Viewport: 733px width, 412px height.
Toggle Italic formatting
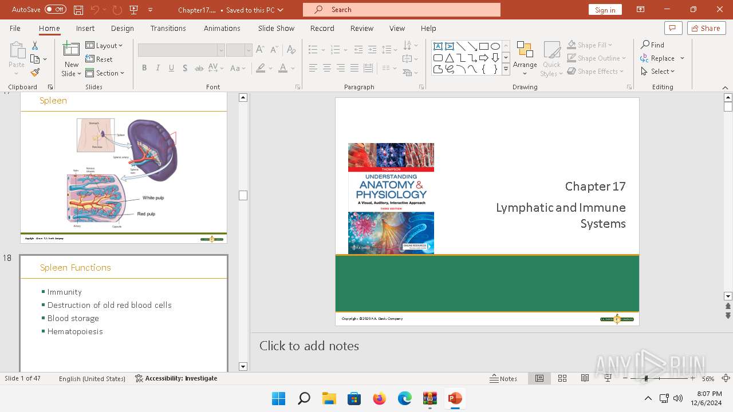pyautogui.click(x=158, y=68)
